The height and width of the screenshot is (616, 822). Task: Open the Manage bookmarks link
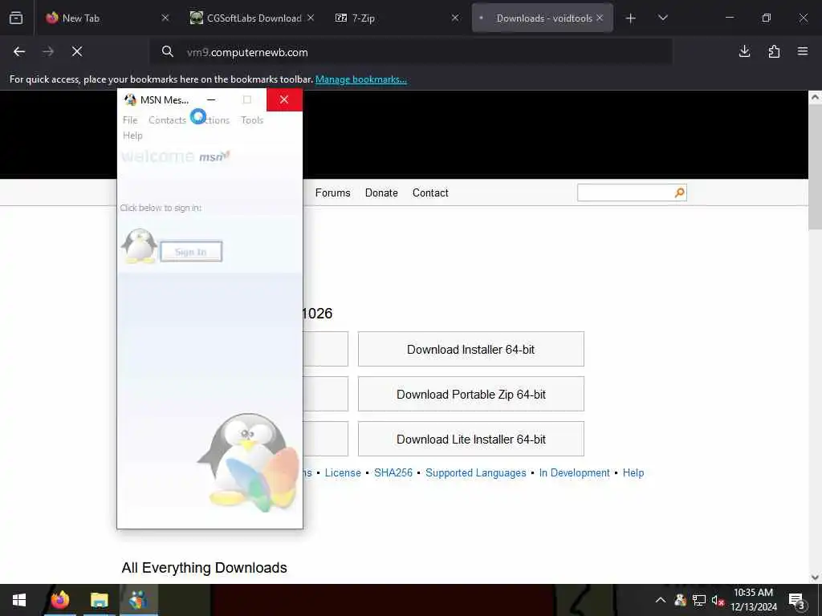pos(360,79)
